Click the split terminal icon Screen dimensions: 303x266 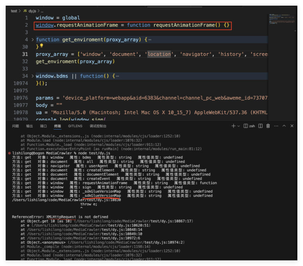click(261, 126)
